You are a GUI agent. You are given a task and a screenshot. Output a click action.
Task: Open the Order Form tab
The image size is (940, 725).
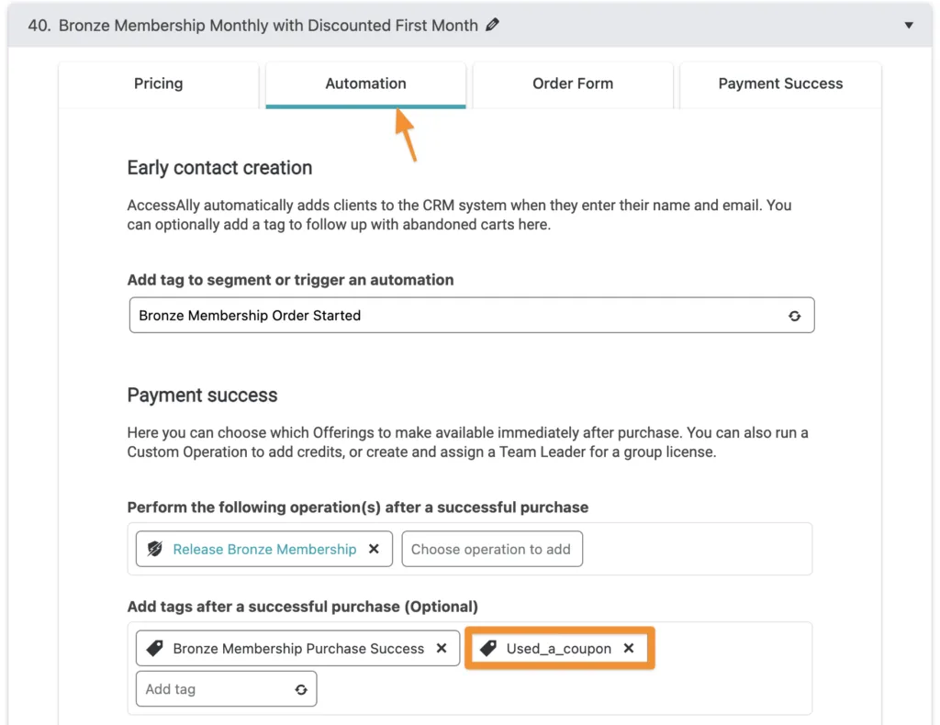pos(573,84)
